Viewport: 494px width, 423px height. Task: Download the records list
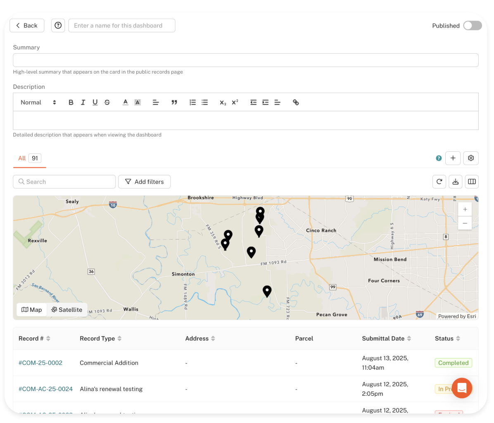coord(455,182)
